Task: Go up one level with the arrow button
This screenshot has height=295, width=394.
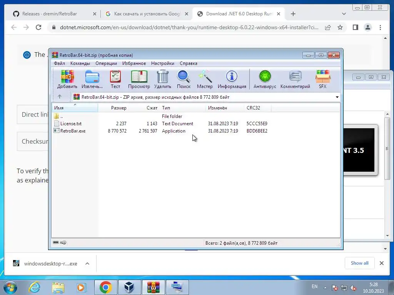Action: pyautogui.click(x=60, y=96)
